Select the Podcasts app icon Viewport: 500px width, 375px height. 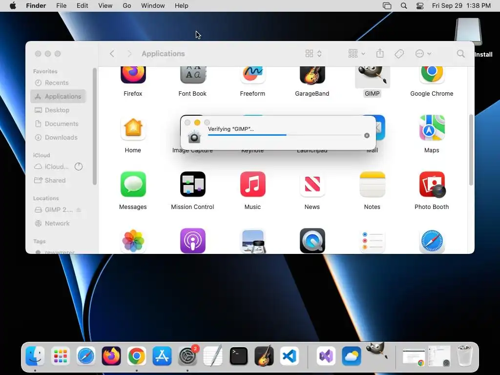coord(192,241)
